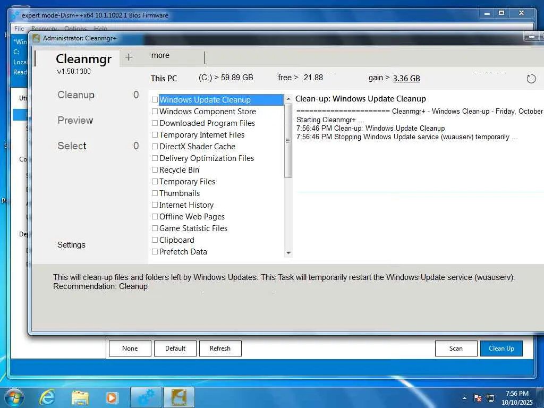Click the cleanup list scrollbar thumb

tap(288, 140)
